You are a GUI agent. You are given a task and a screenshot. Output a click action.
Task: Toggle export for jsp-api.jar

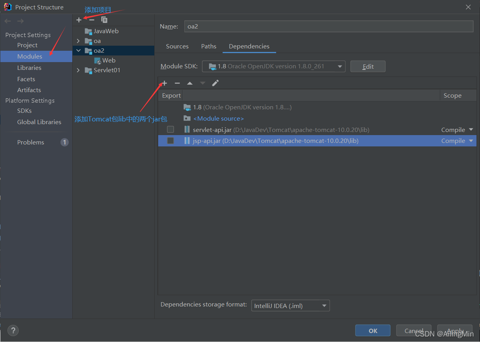(170, 141)
